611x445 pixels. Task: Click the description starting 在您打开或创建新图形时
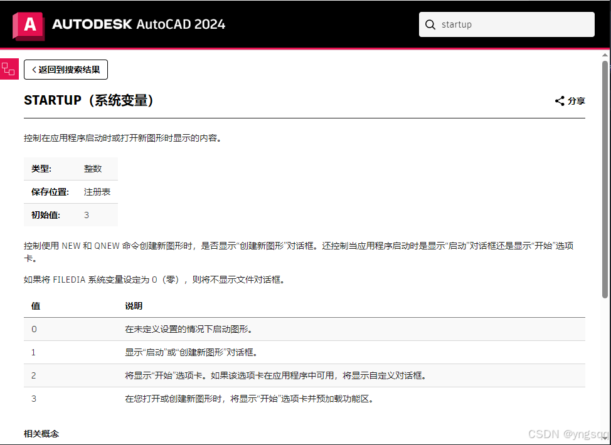tap(250, 399)
